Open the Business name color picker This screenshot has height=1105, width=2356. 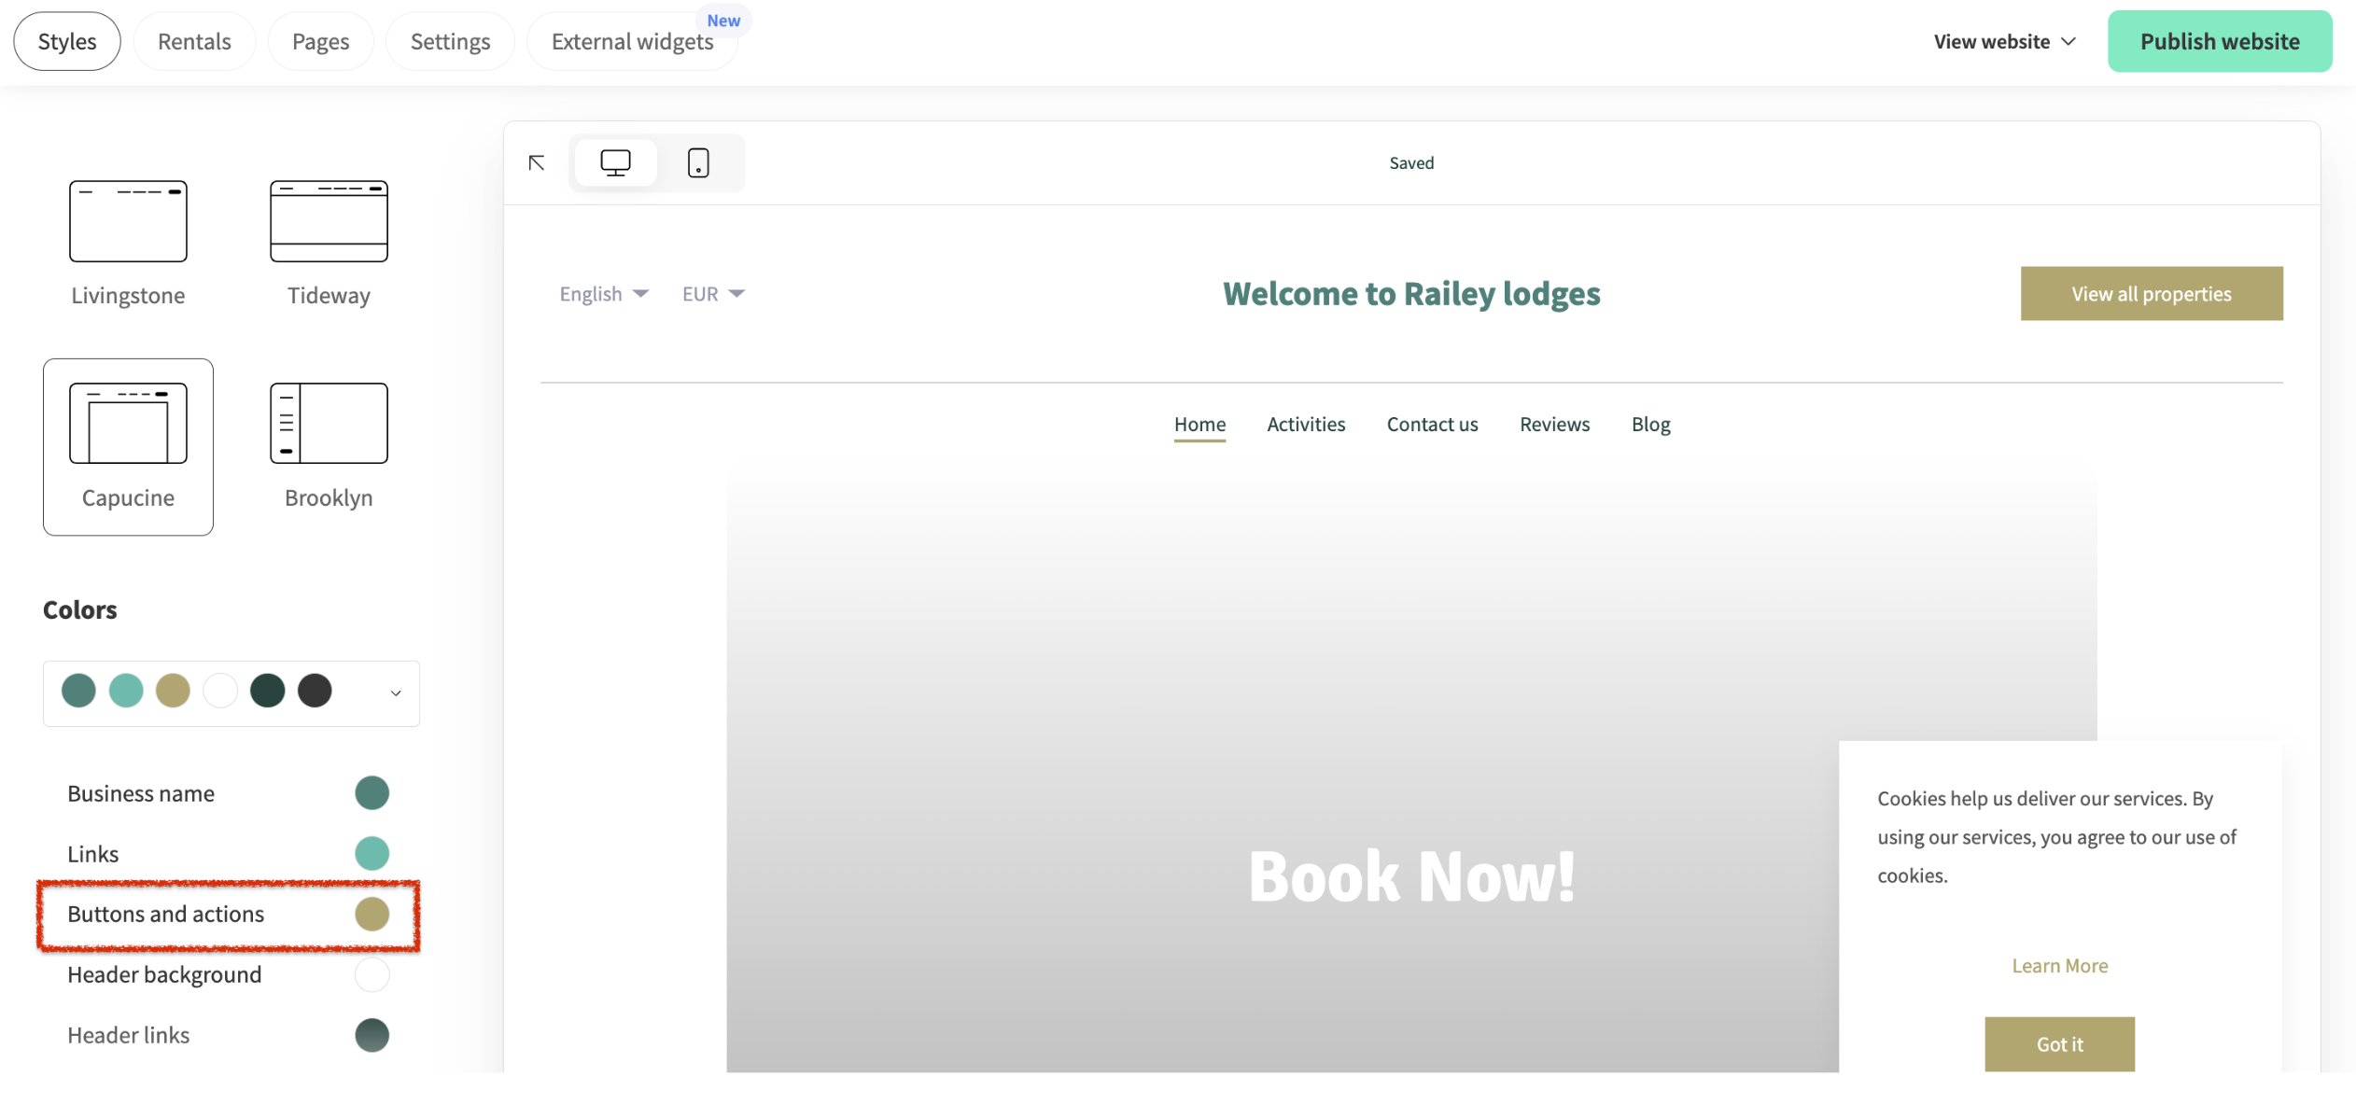pyautogui.click(x=372, y=792)
